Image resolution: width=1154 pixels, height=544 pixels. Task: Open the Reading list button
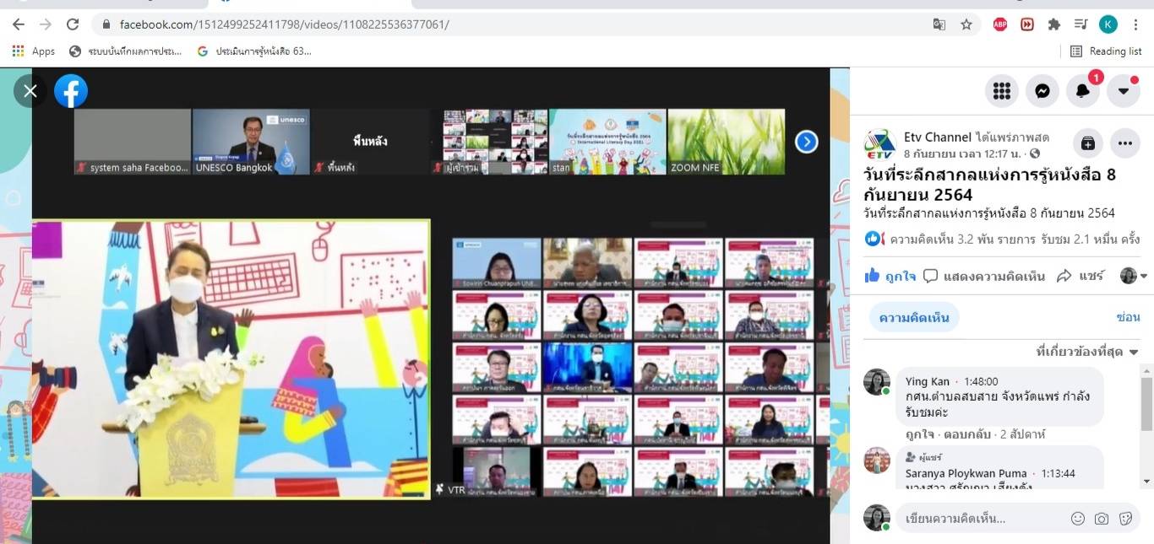tap(1106, 51)
